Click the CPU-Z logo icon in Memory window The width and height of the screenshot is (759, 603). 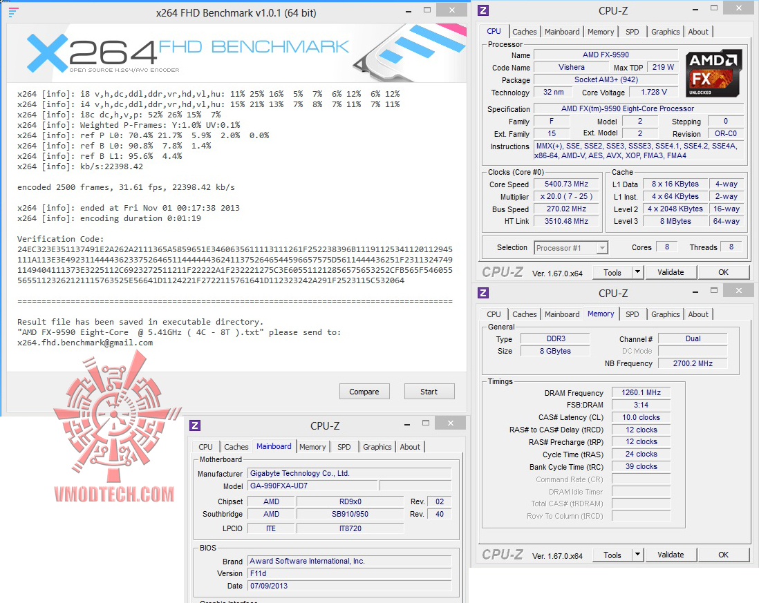(483, 293)
